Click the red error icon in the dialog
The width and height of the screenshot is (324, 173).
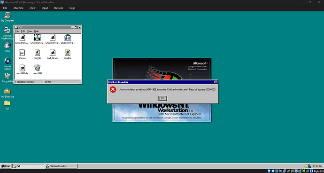[113, 90]
